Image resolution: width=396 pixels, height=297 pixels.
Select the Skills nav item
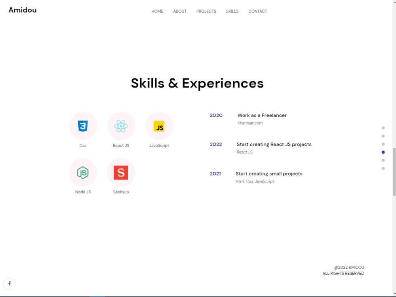(x=232, y=11)
